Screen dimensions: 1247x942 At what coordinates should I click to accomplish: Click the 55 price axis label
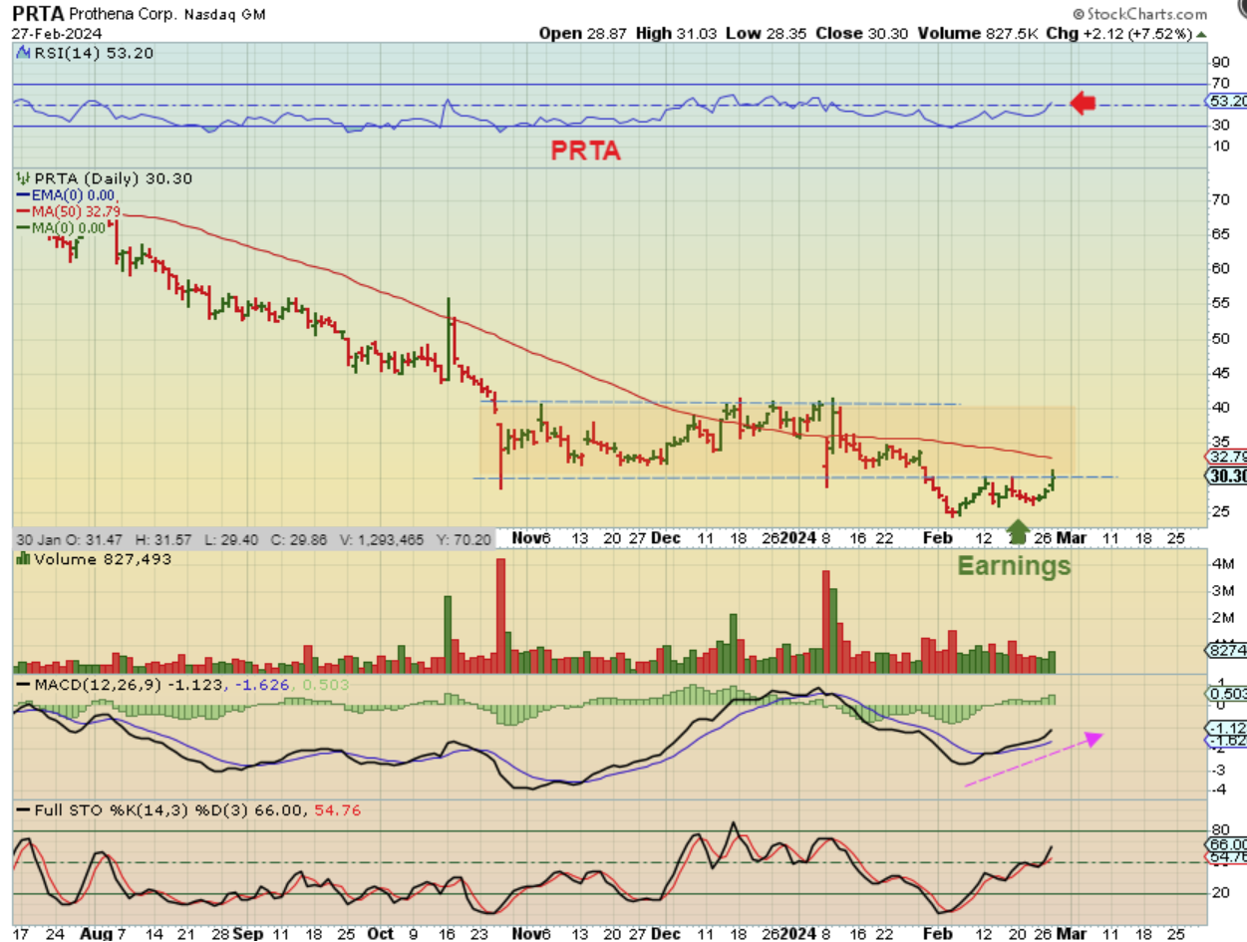[1219, 303]
